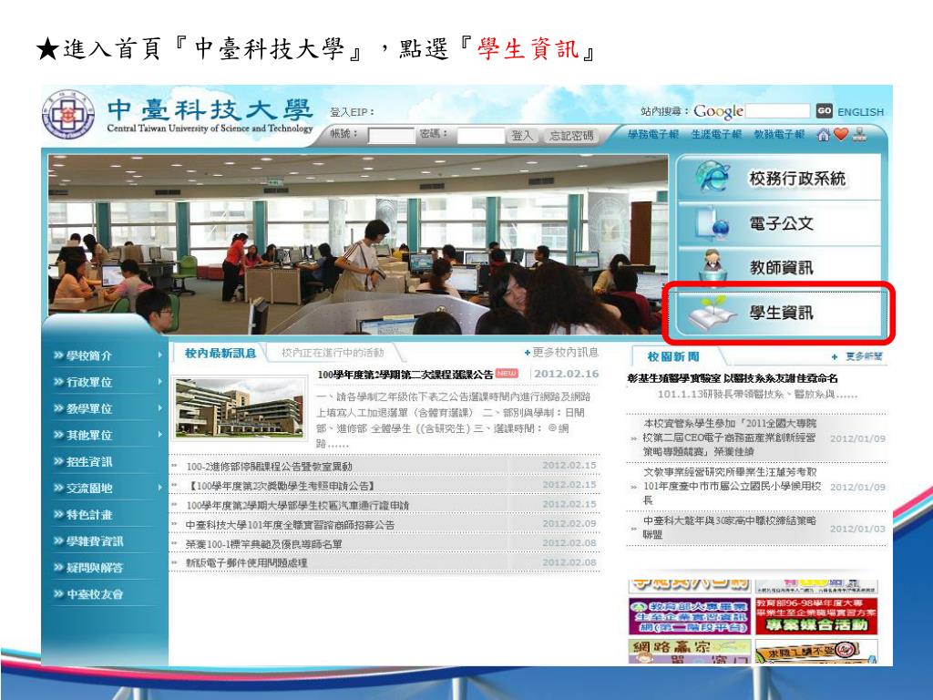Click the campus building thumbnail
Viewport: 933px width, 700px height.
239,409
